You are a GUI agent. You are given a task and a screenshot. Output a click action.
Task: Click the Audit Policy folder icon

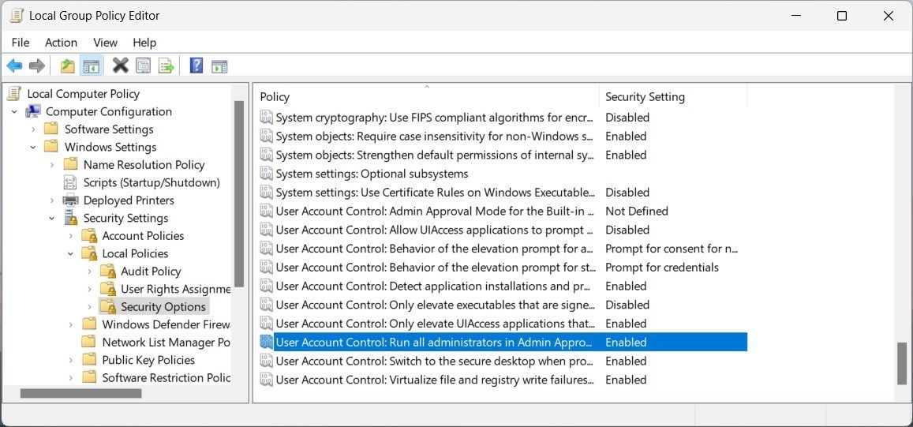point(108,272)
